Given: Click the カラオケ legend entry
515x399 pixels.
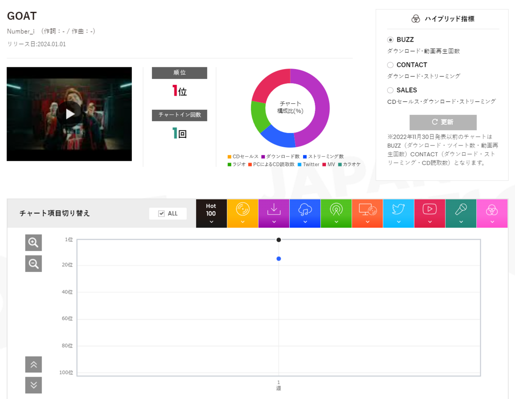Looking at the screenshot, I should coord(349,164).
